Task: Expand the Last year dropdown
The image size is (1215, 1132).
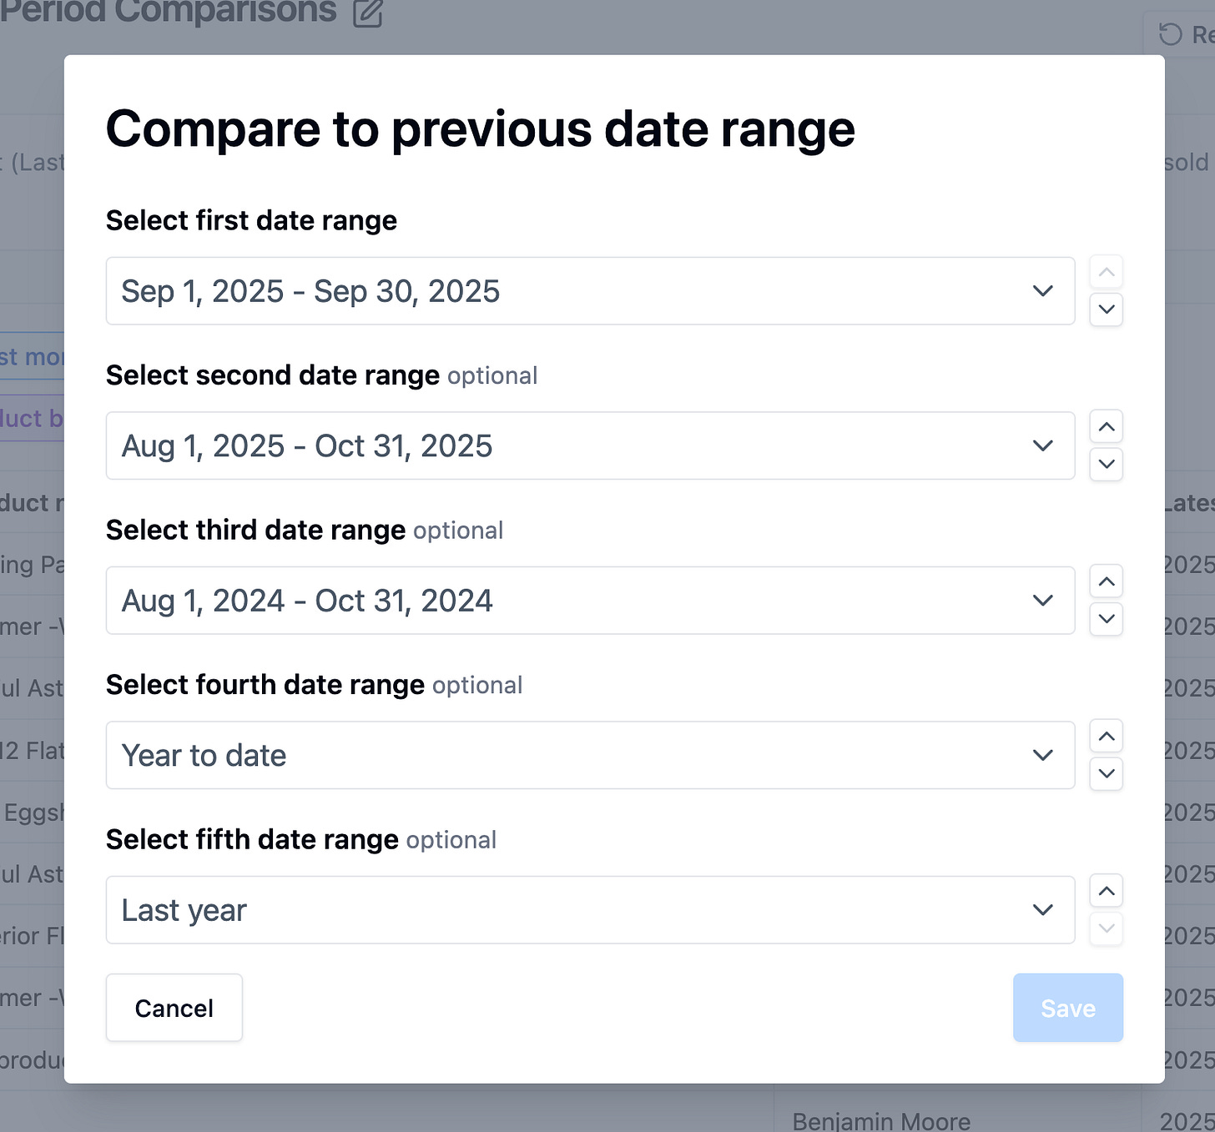Action: point(589,910)
